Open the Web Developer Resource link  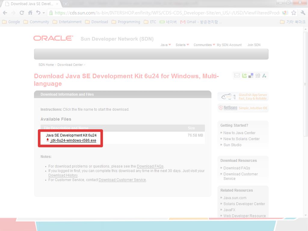click(245, 216)
